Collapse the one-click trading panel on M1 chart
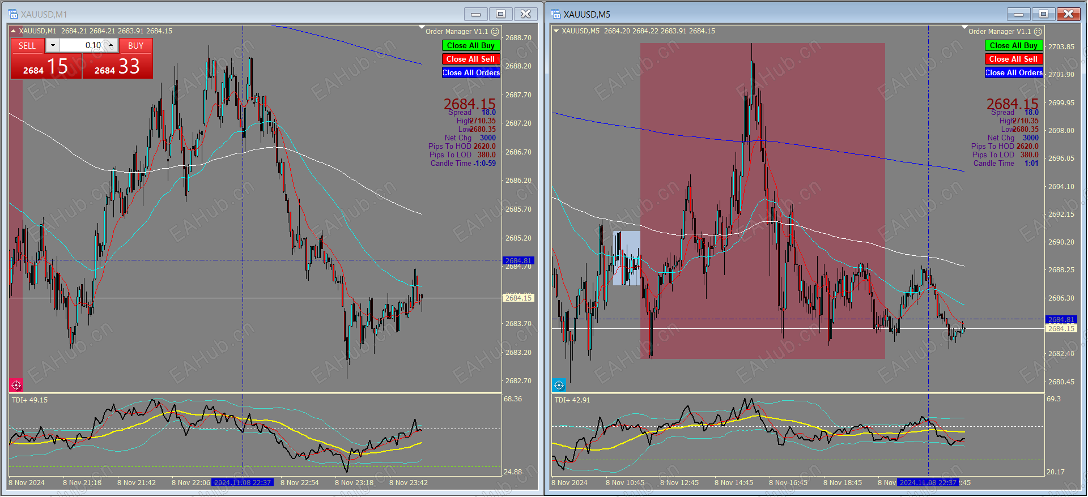This screenshot has width=1088, height=497. (14, 31)
